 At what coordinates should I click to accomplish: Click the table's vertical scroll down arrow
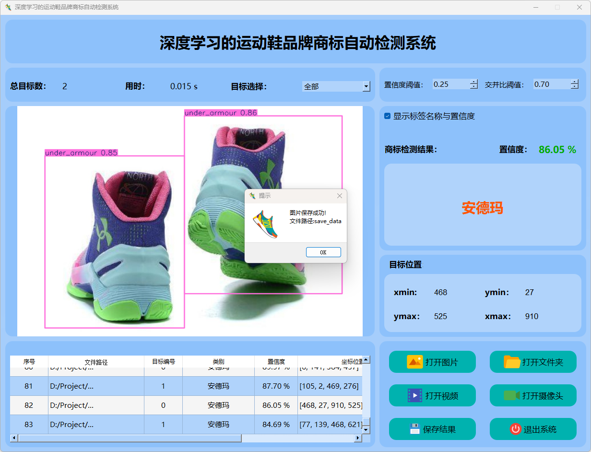(366, 430)
